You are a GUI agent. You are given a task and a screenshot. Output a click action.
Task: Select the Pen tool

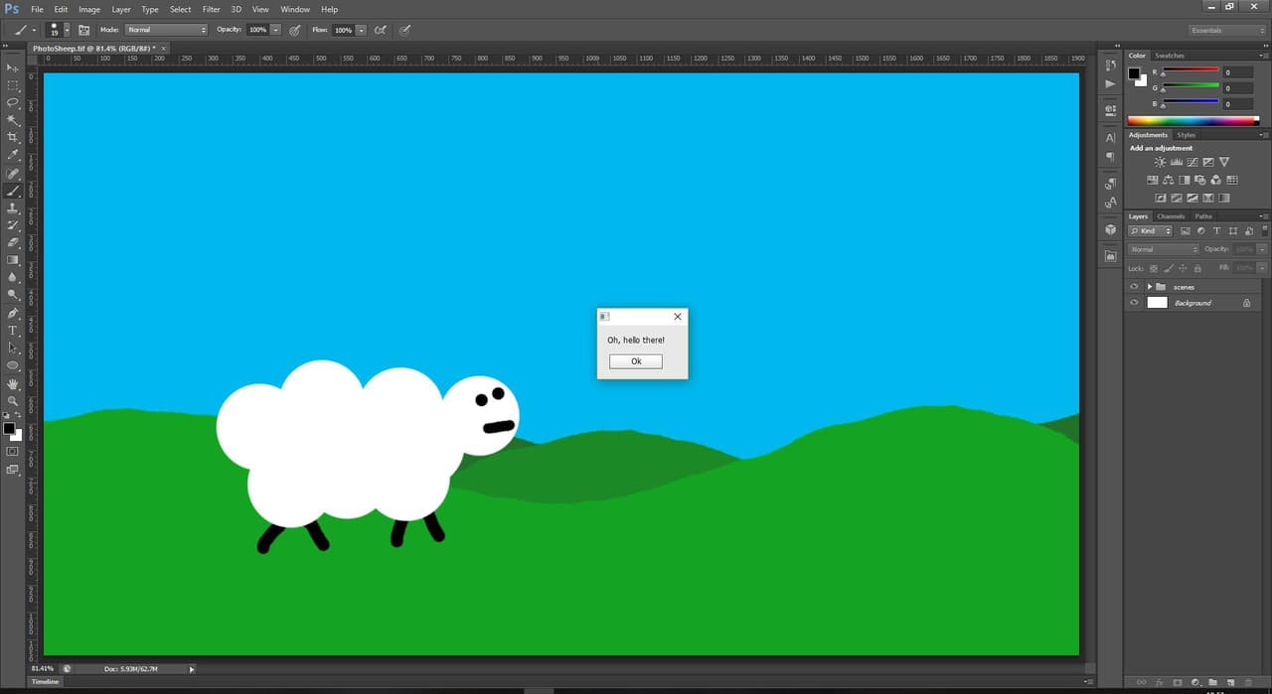point(13,313)
